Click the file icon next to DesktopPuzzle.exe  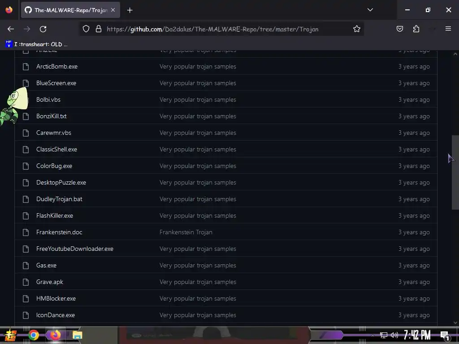[x=26, y=183]
